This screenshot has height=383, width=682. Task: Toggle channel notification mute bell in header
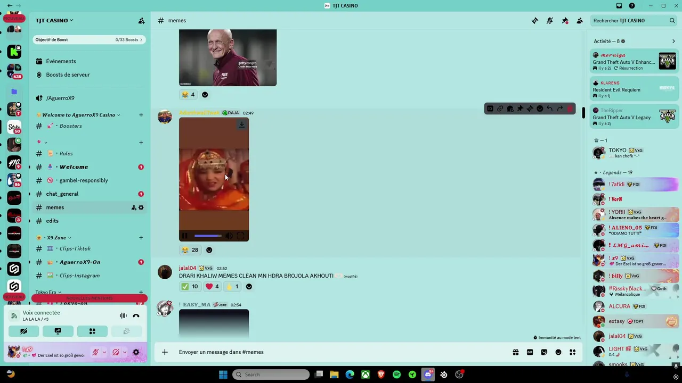point(550,21)
